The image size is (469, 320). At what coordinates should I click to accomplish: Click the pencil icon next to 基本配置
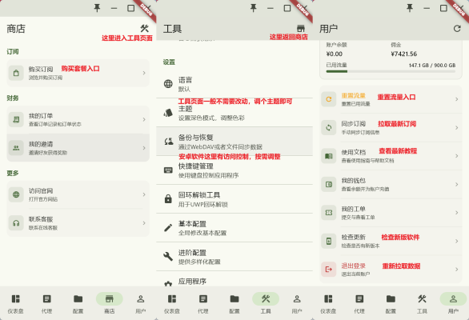168,228
